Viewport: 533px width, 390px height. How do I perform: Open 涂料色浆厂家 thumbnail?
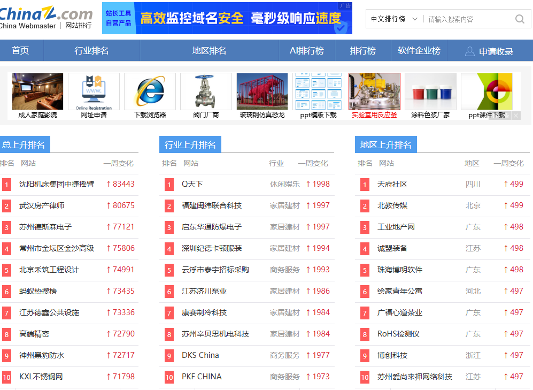(430, 91)
